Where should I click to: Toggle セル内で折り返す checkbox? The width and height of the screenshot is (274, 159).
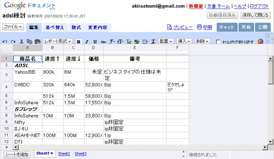click(218, 42)
